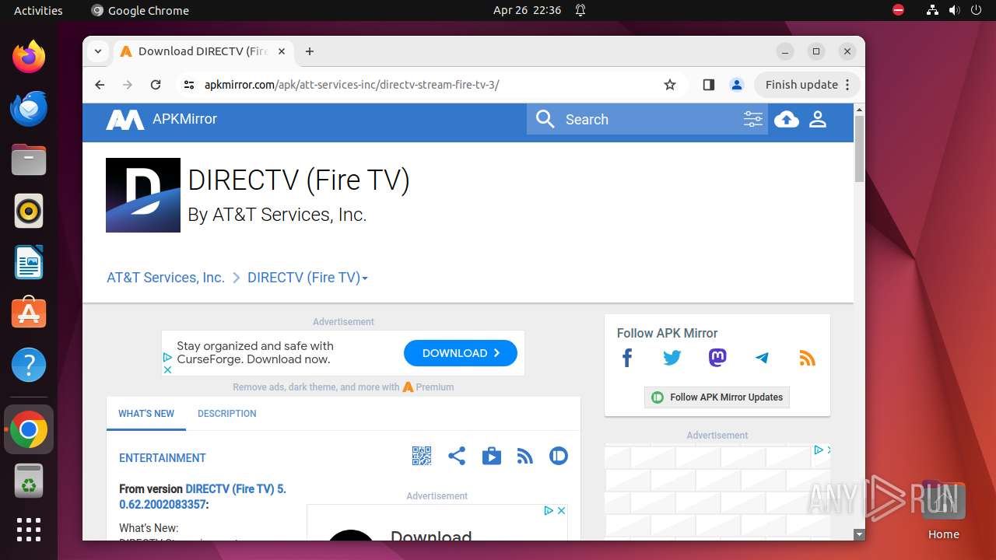The image size is (996, 560).
Task: View site information icon
Action: click(x=188, y=85)
